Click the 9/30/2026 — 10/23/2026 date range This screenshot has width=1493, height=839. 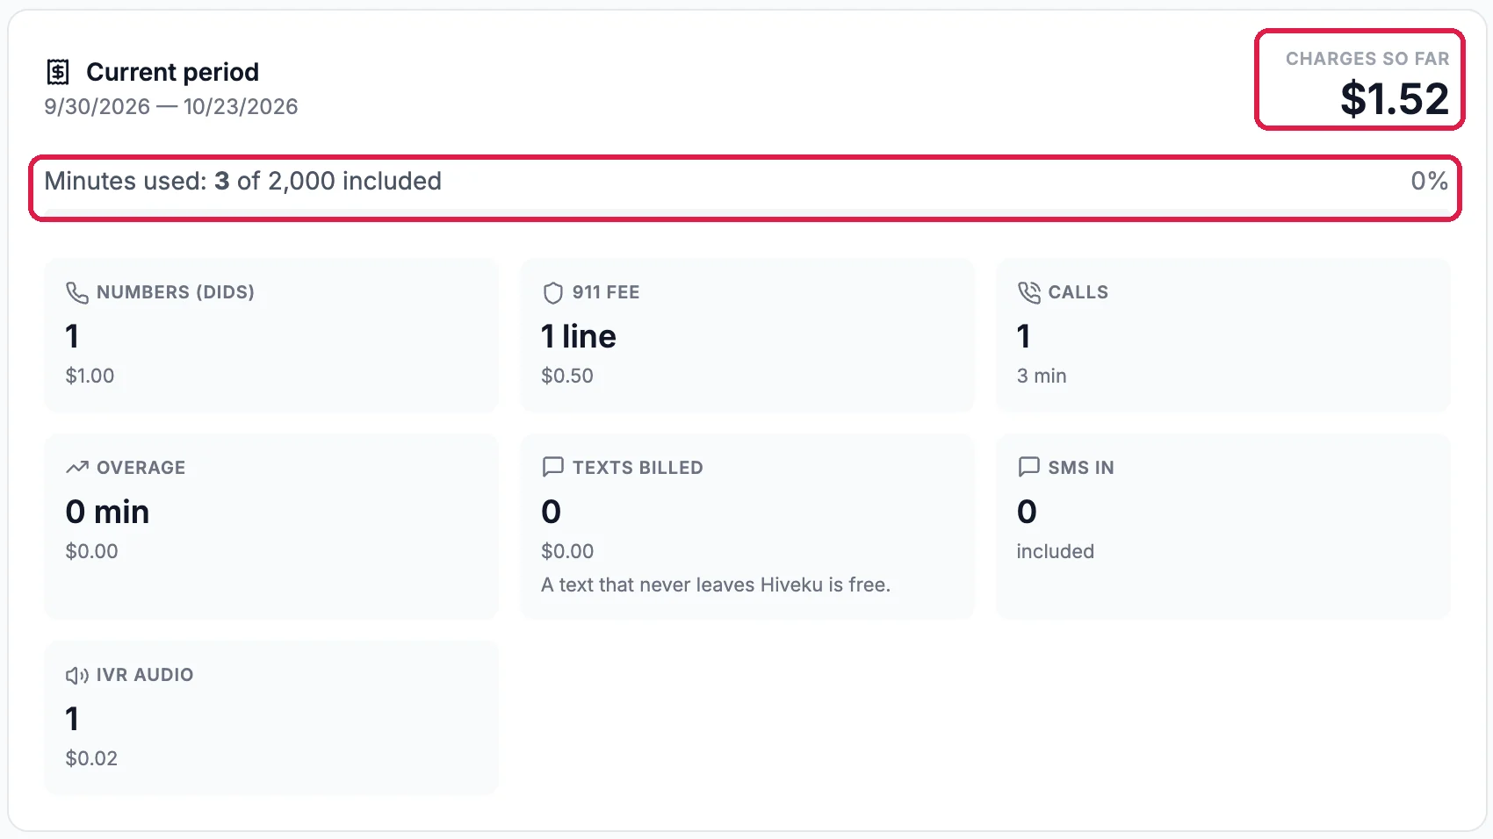[171, 107]
